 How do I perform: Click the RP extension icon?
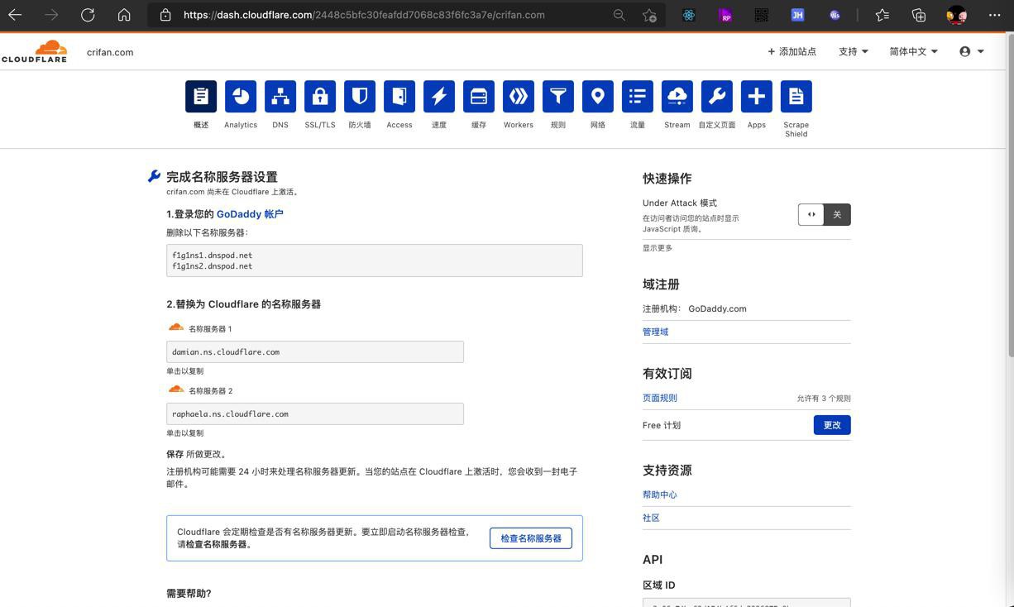click(725, 15)
